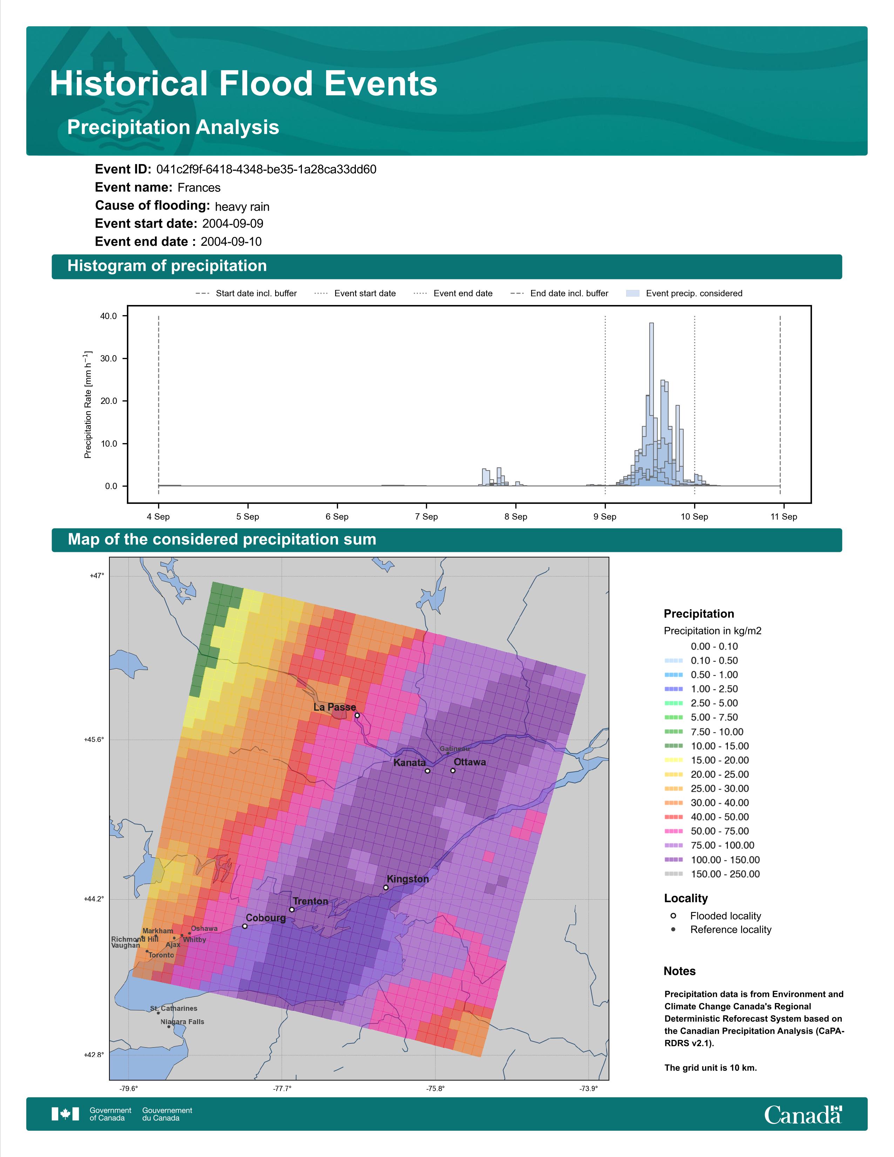This screenshot has height=1157, width=894.
Task: Click the event end date 2004-09-10
Action: coord(231,242)
